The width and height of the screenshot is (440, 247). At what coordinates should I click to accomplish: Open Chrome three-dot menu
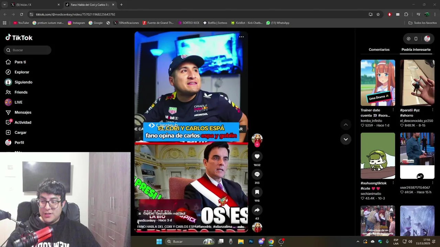click(435, 14)
